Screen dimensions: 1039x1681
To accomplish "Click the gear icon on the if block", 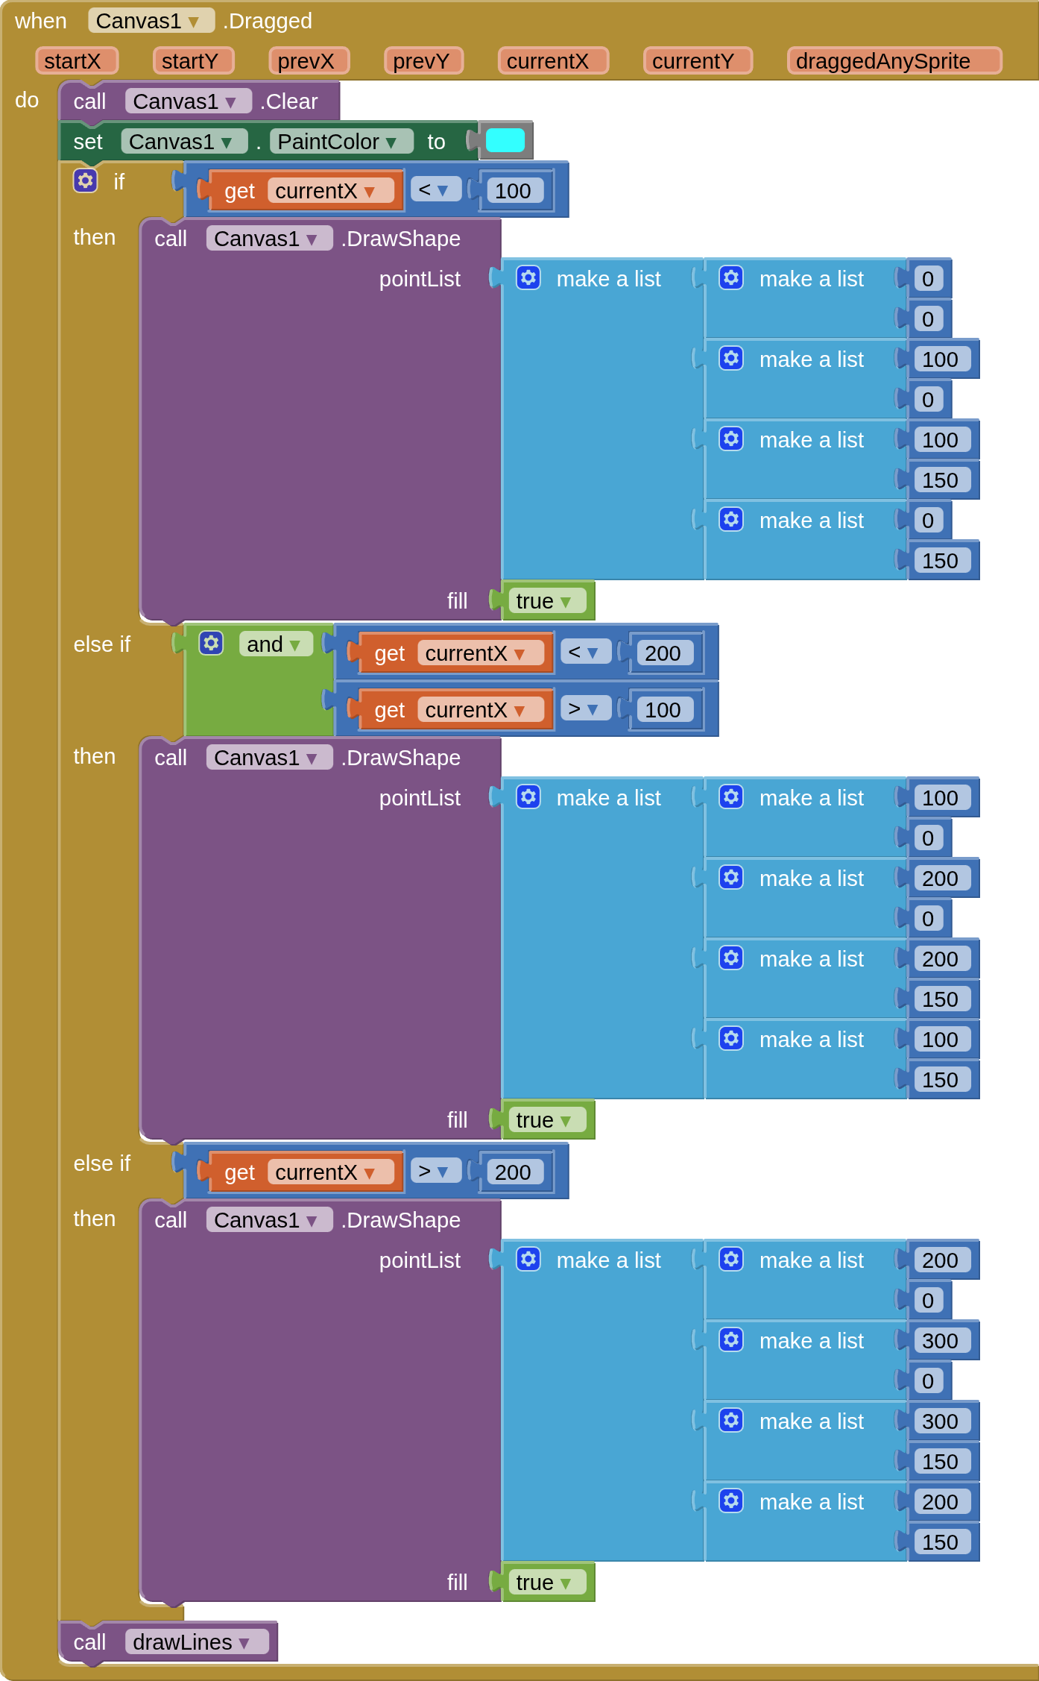I will tap(86, 180).
